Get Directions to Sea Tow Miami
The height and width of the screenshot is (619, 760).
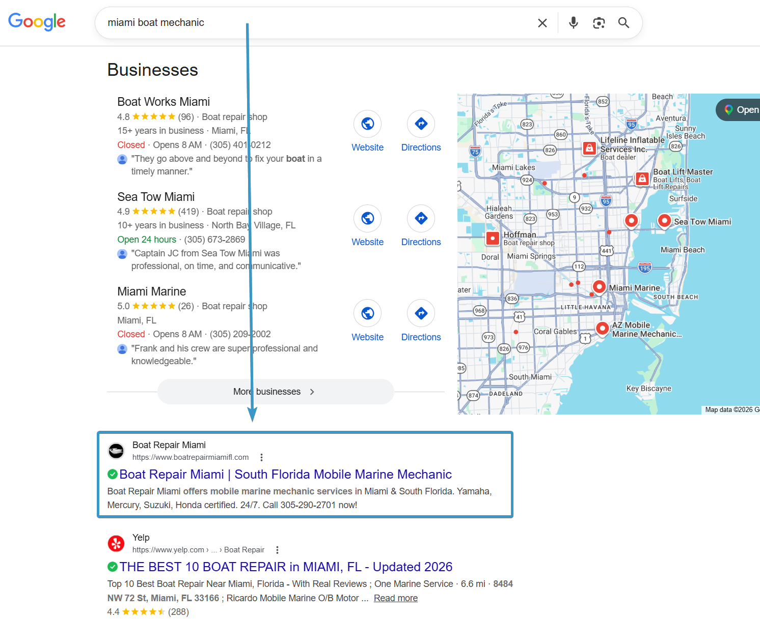coord(421,218)
